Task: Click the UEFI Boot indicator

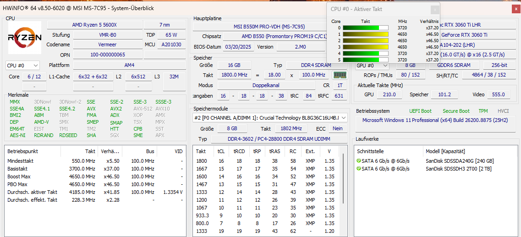Action: pyautogui.click(x=421, y=111)
